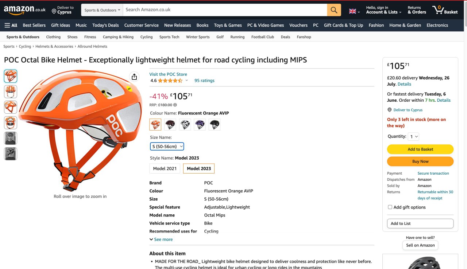
Task: Click the orange search magnifier button
Action: click(x=334, y=10)
